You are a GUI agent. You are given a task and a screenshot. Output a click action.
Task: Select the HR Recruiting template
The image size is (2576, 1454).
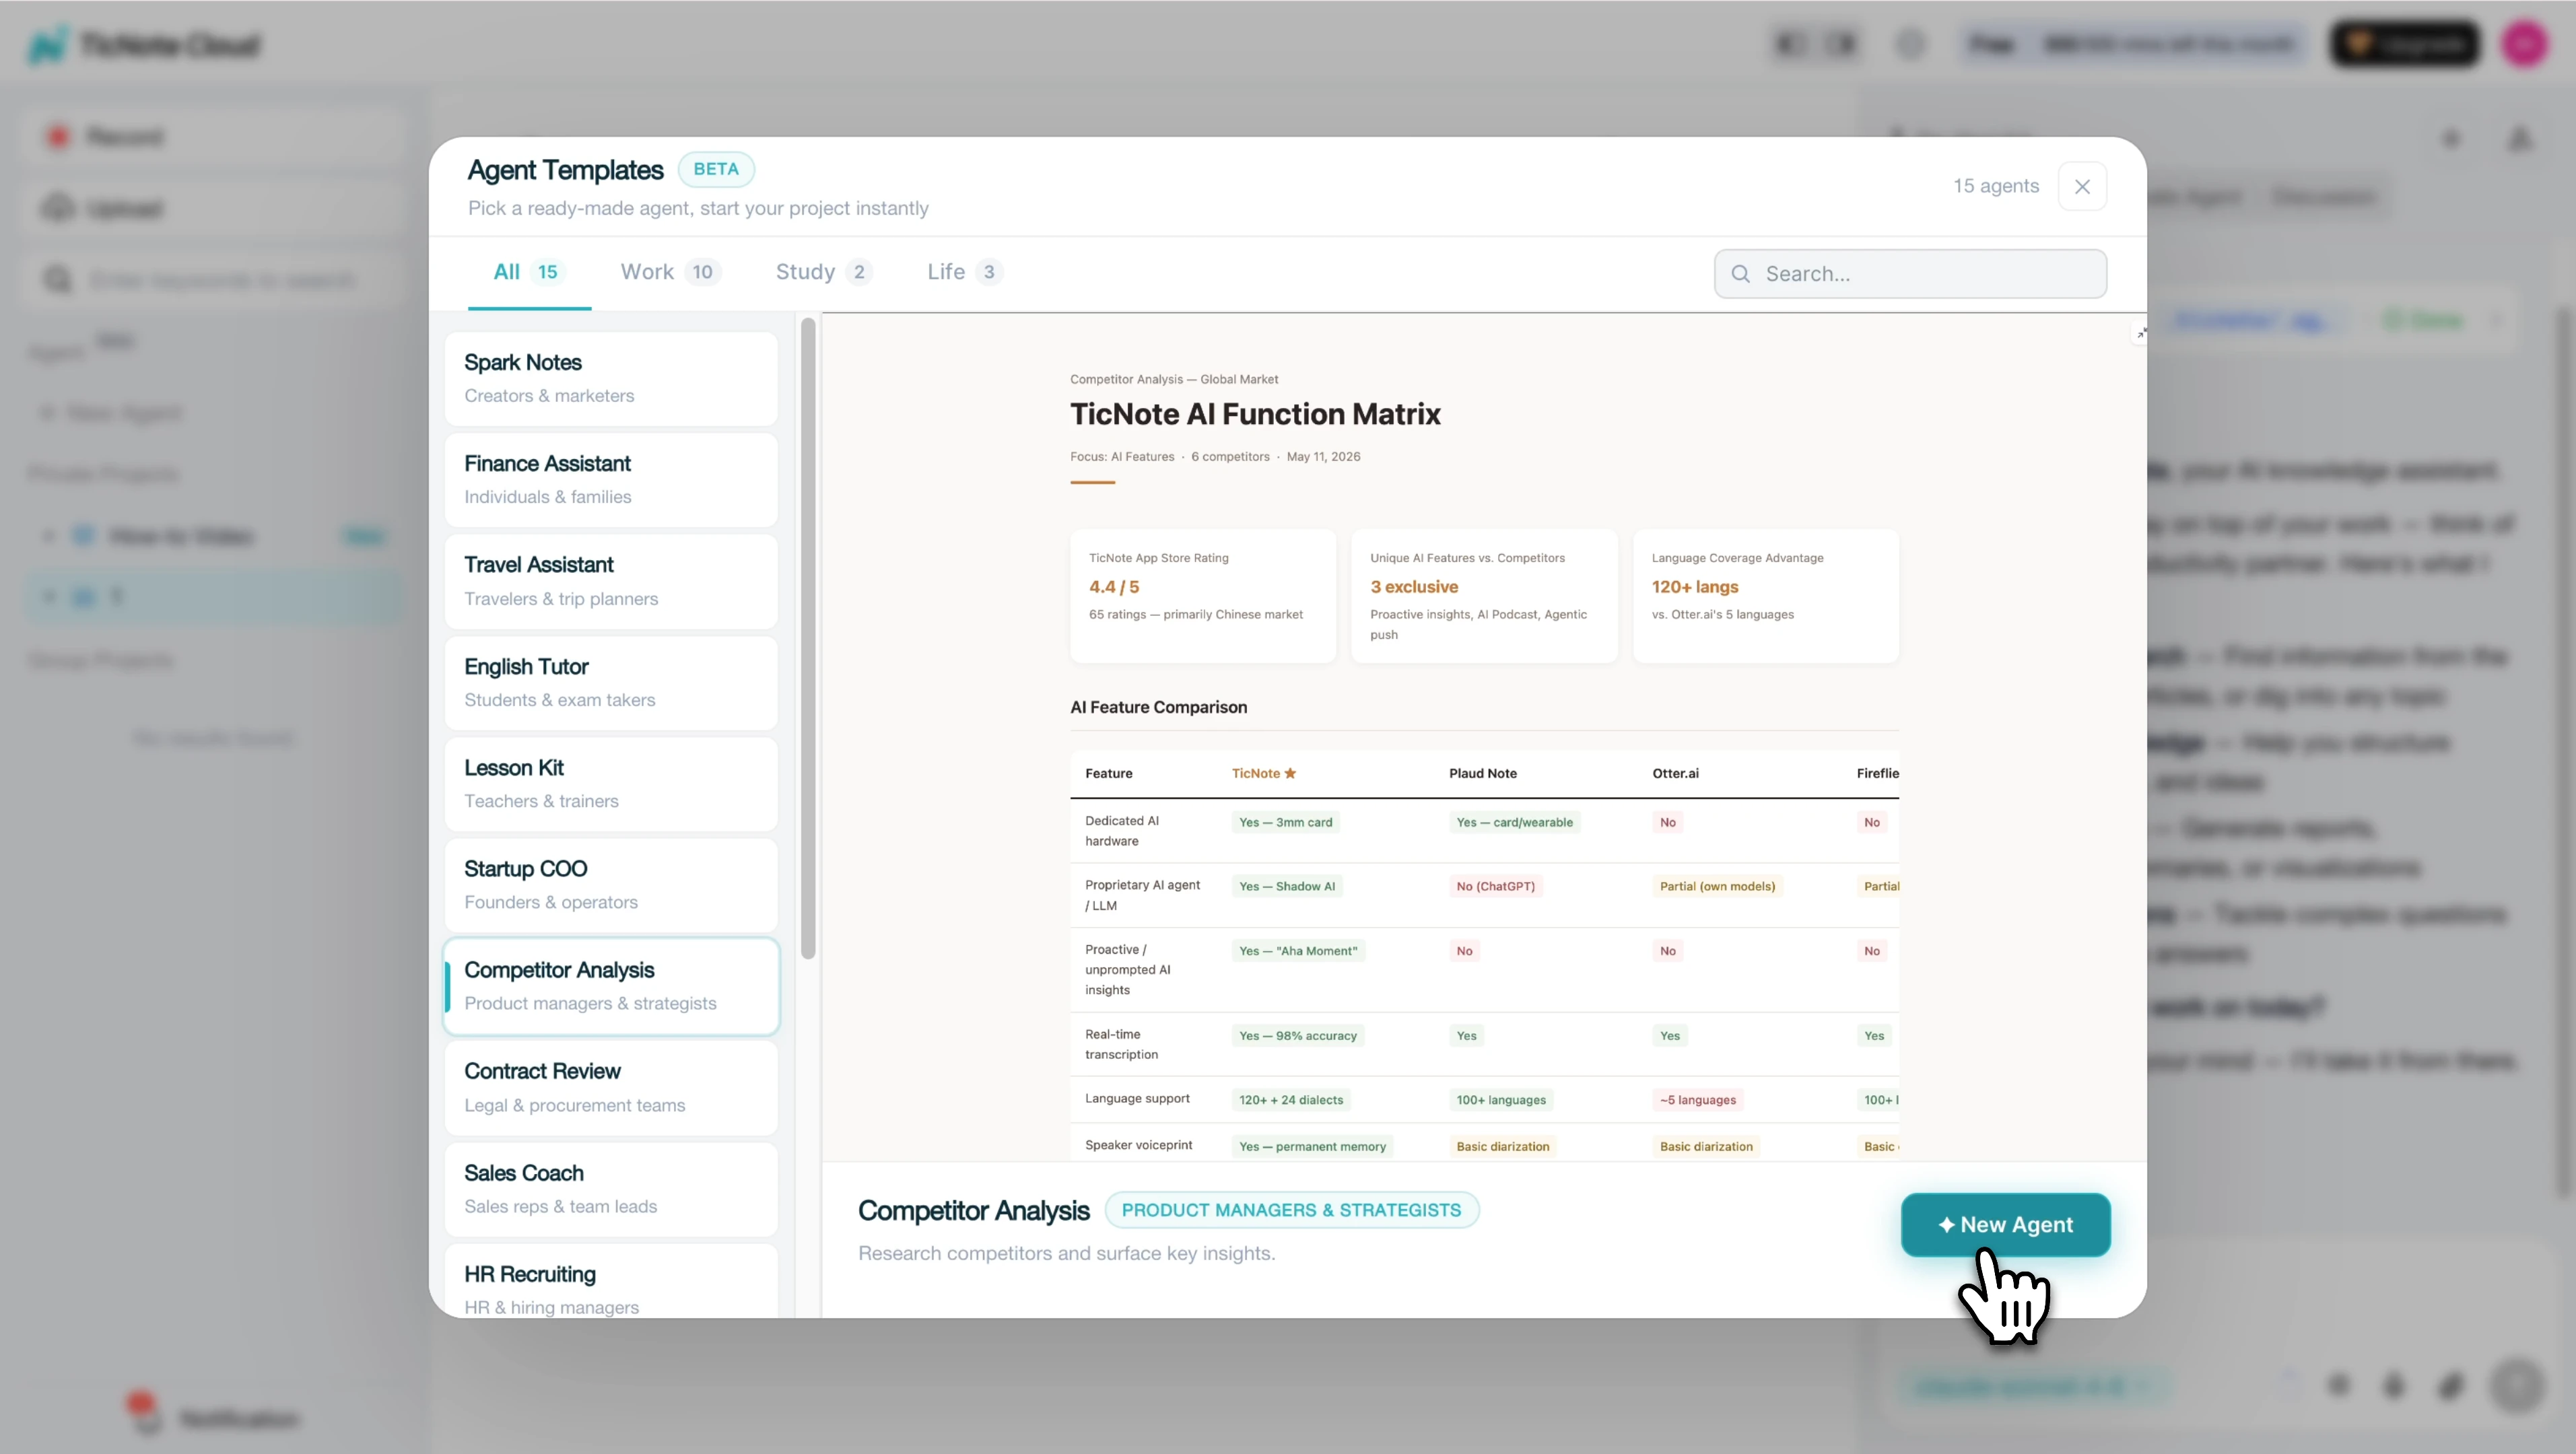pos(611,1281)
